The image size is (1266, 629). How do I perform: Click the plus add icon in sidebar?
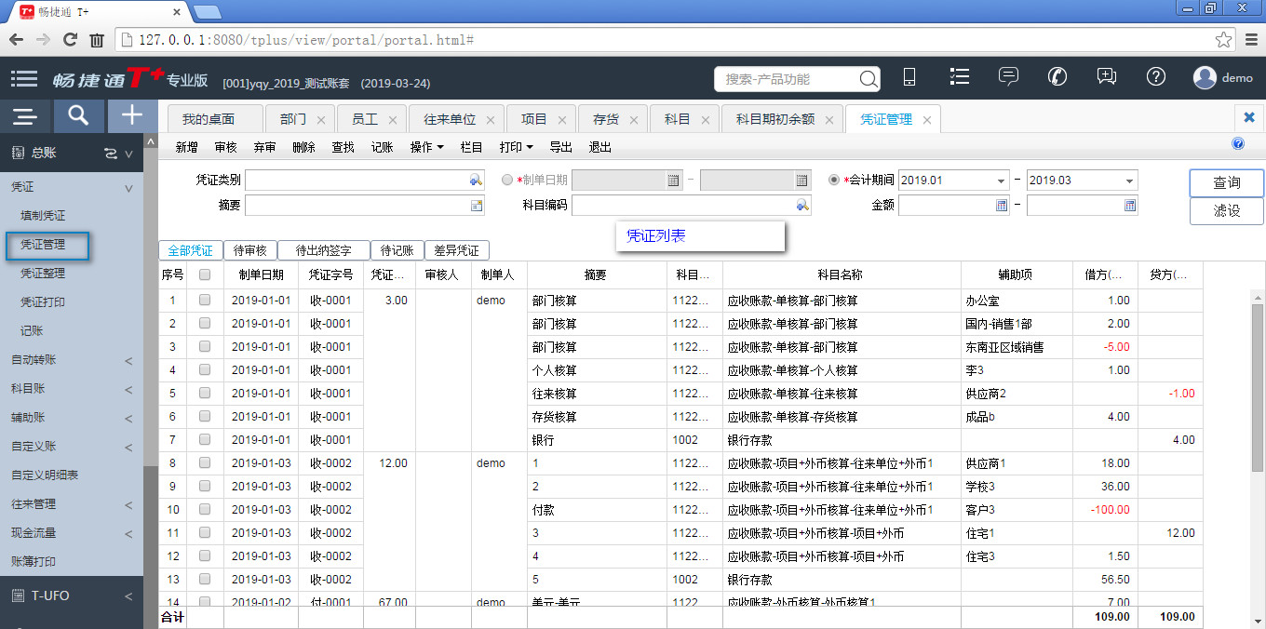tap(132, 115)
